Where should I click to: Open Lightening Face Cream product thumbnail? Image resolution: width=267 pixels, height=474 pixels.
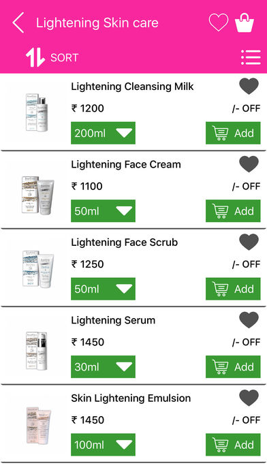point(37,195)
